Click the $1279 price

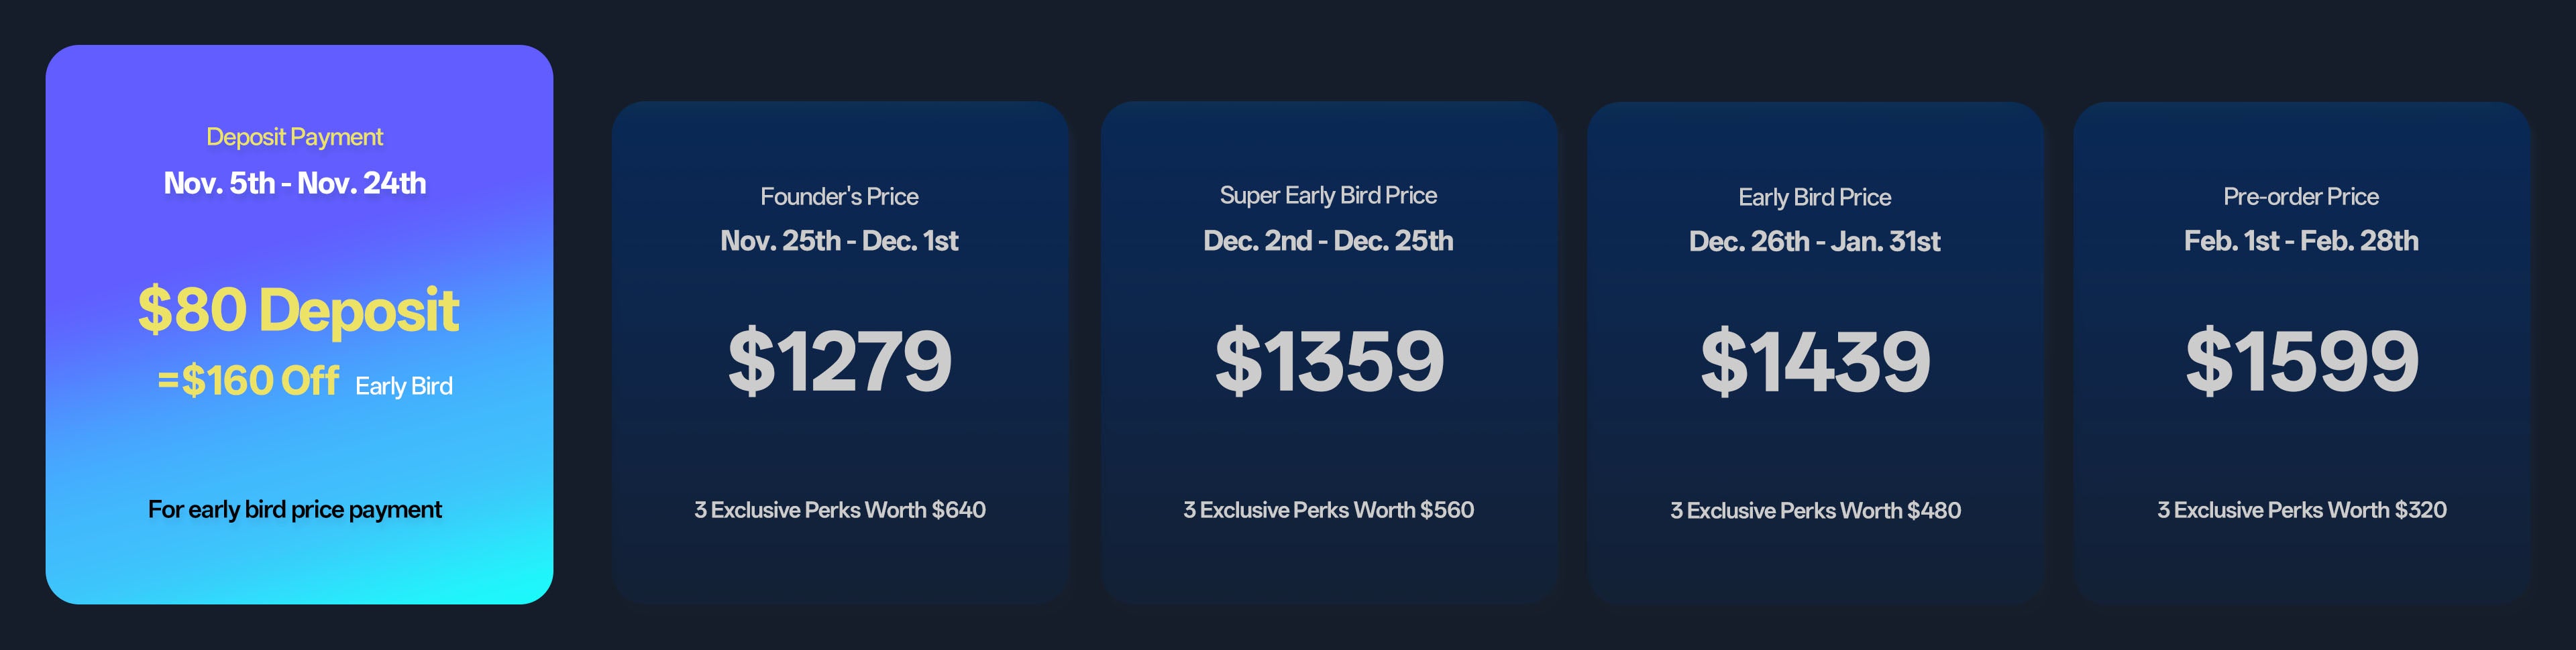(839, 361)
